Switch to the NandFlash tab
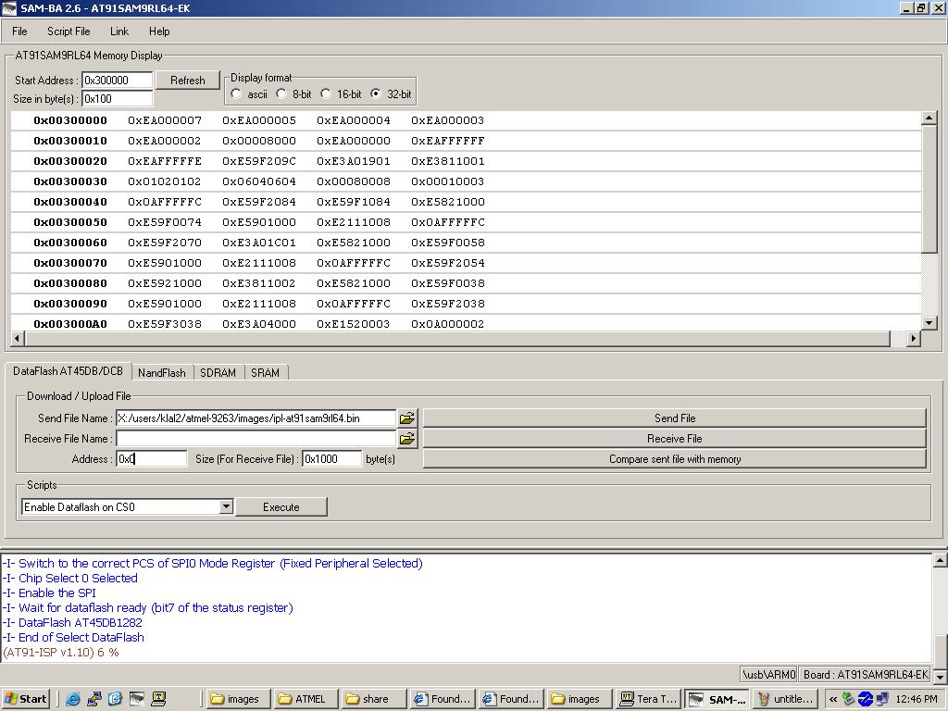948x711 pixels. pos(161,373)
